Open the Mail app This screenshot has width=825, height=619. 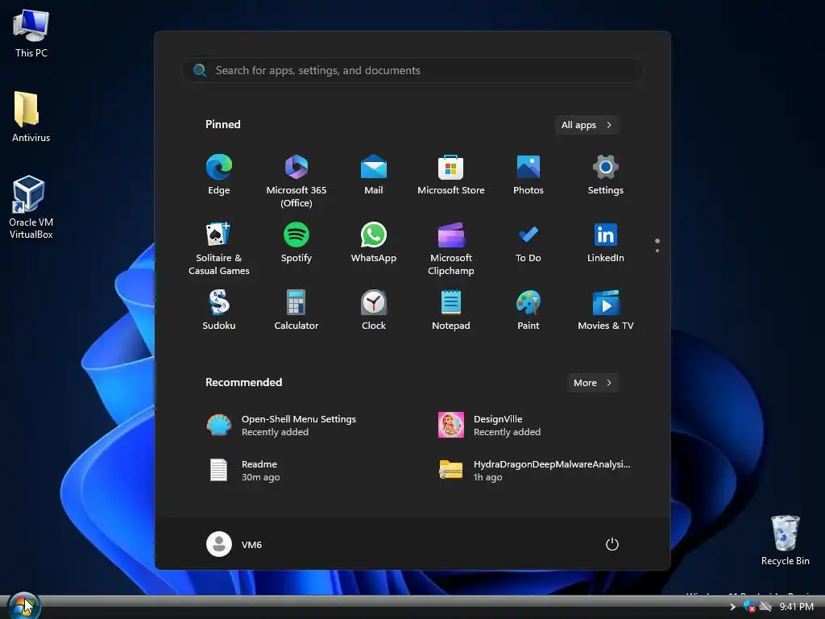374,175
